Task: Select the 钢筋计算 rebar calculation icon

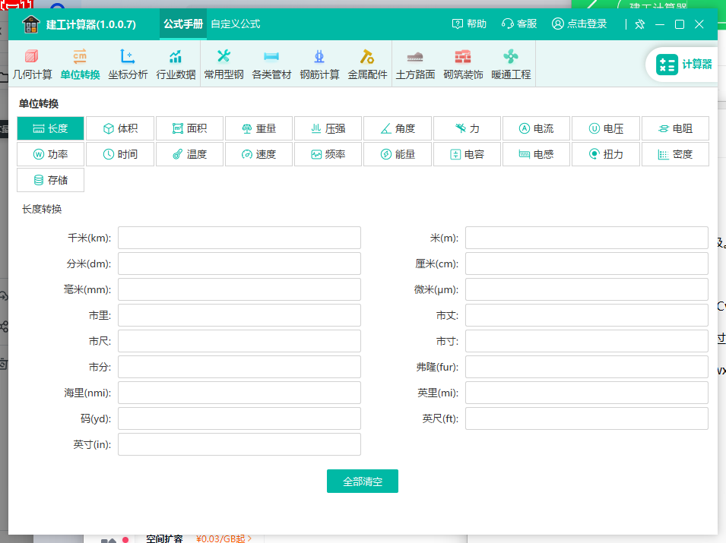Action: [319, 64]
